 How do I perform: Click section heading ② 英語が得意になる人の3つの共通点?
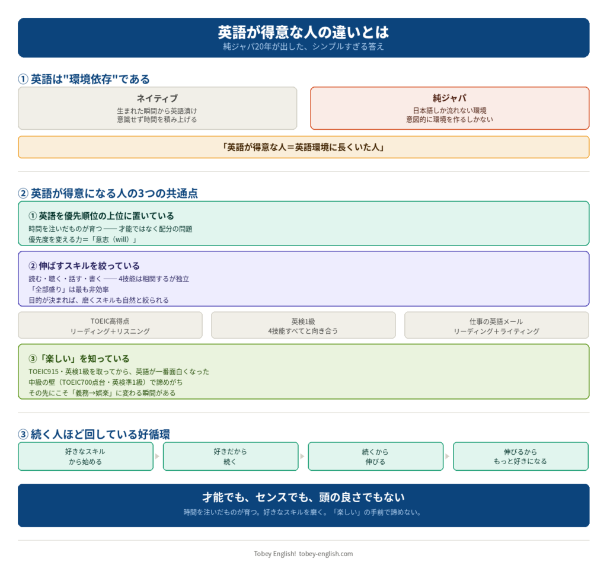tap(108, 193)
